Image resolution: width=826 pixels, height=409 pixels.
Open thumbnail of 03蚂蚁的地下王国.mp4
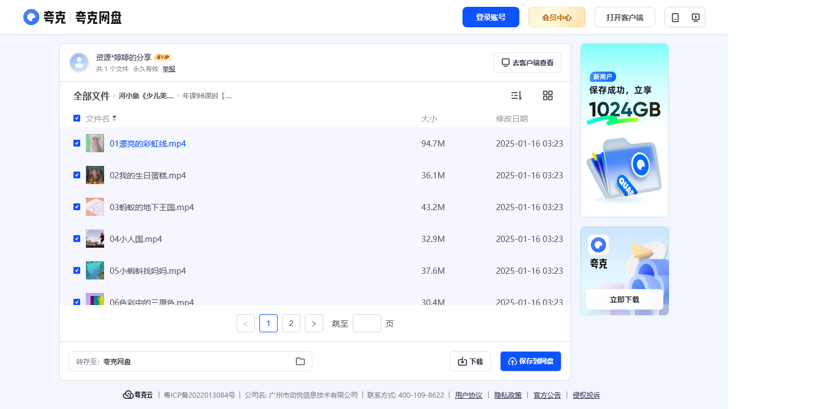(95, 207)
